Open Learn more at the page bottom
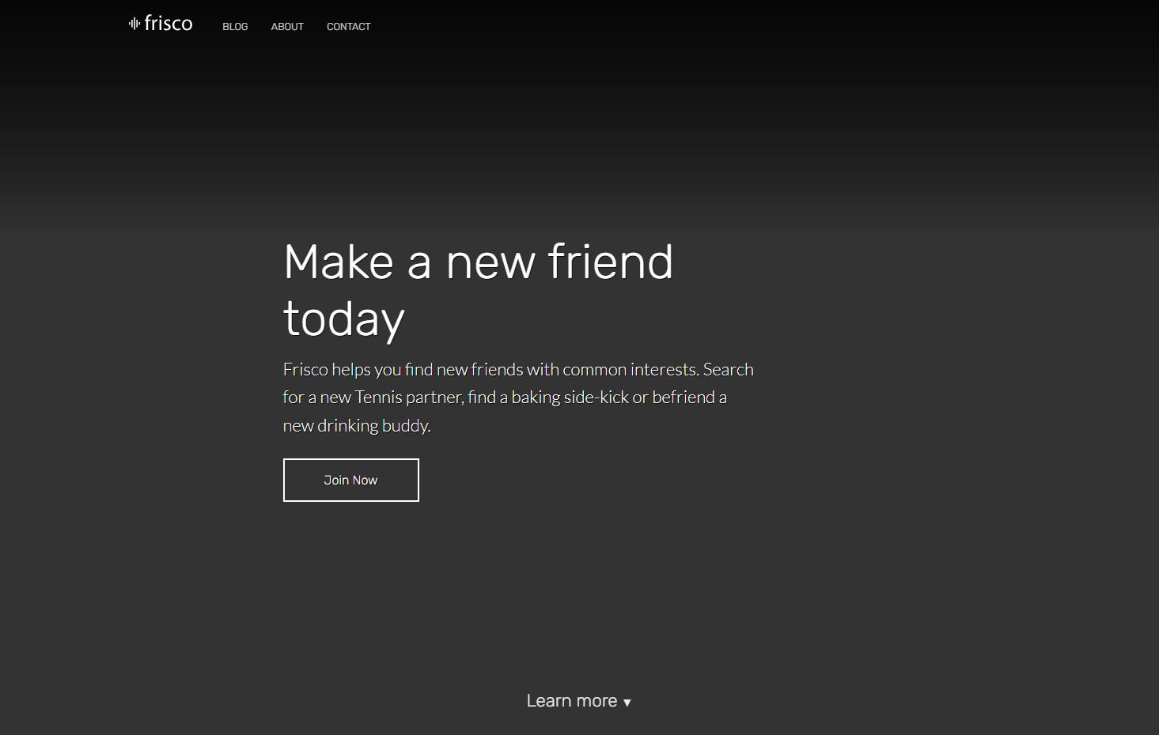 pos(578,700)
